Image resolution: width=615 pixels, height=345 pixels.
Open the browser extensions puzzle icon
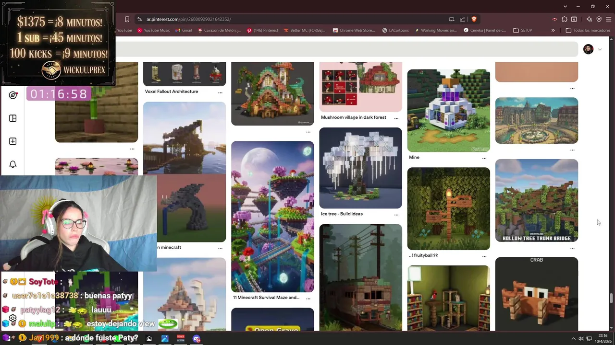(564, 19)
